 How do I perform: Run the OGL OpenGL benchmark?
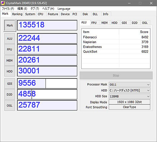coord(10,105)
